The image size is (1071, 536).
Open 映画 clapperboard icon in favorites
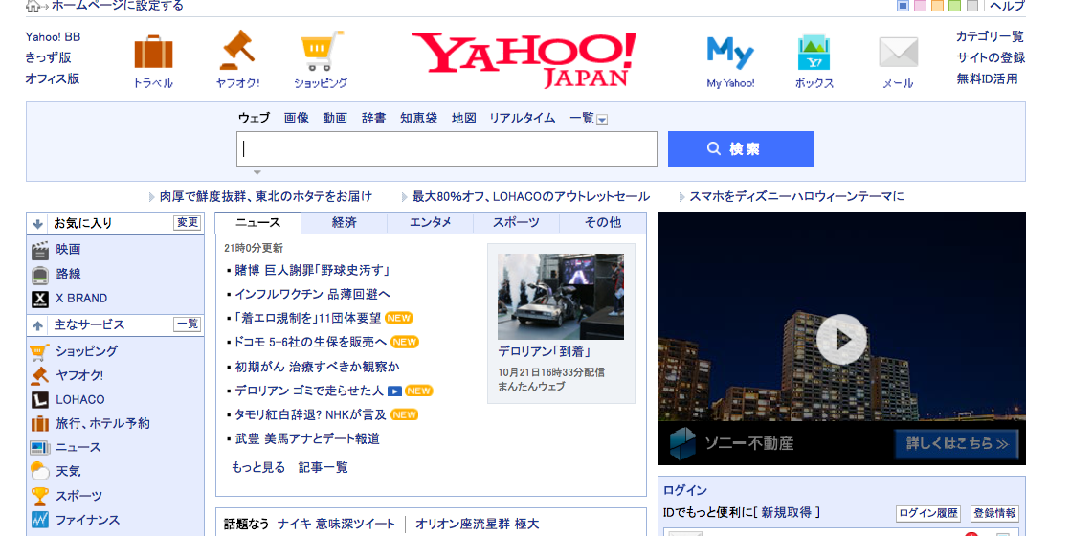pyautogui.click(x=40, y=250)
